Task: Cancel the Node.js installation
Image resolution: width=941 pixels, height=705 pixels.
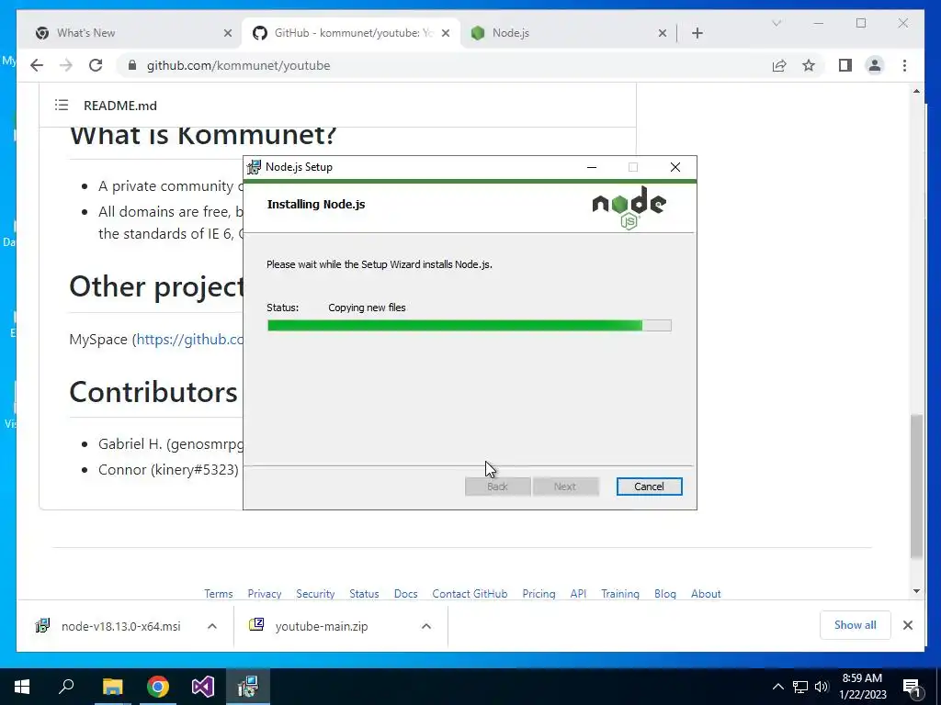Action: point(649,487)
